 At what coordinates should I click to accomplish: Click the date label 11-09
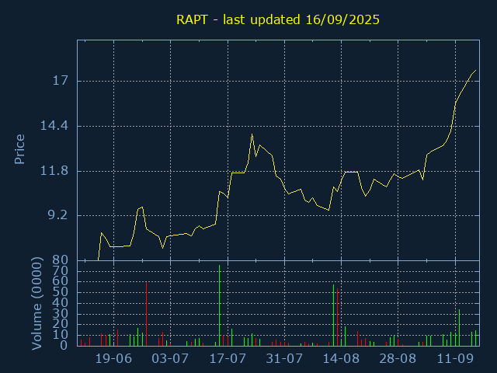(x=455, y=359)
